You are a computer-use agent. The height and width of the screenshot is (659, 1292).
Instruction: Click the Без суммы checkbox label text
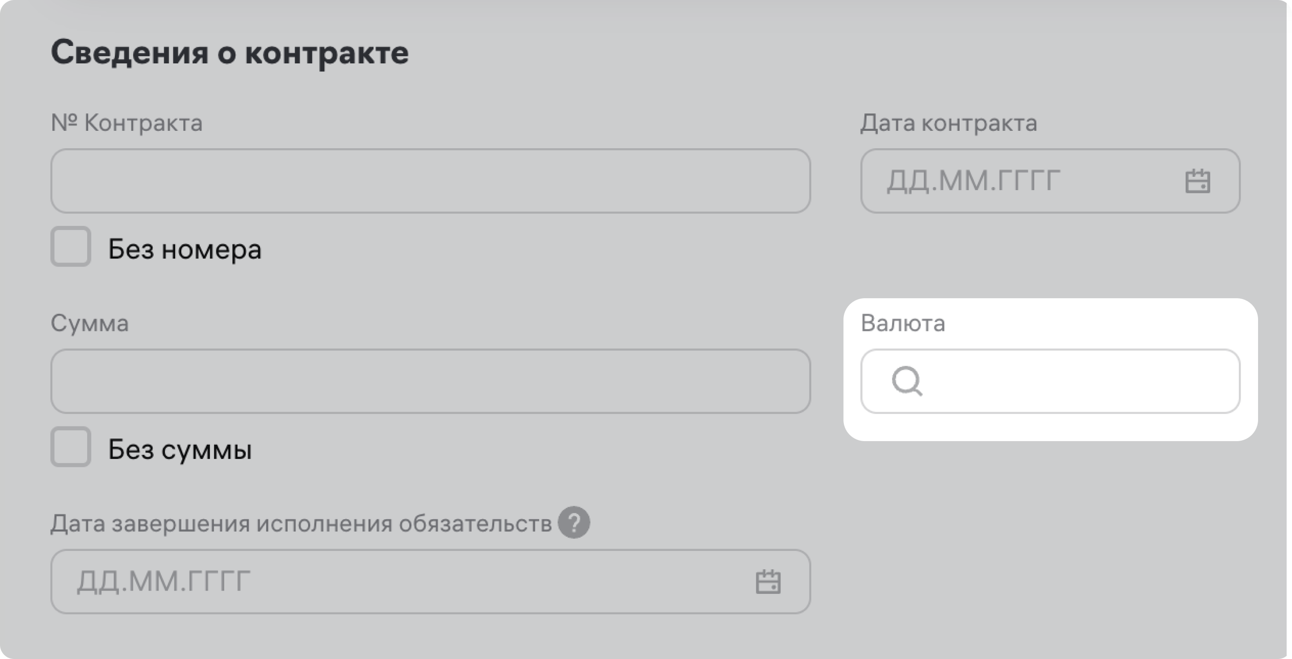180,450
